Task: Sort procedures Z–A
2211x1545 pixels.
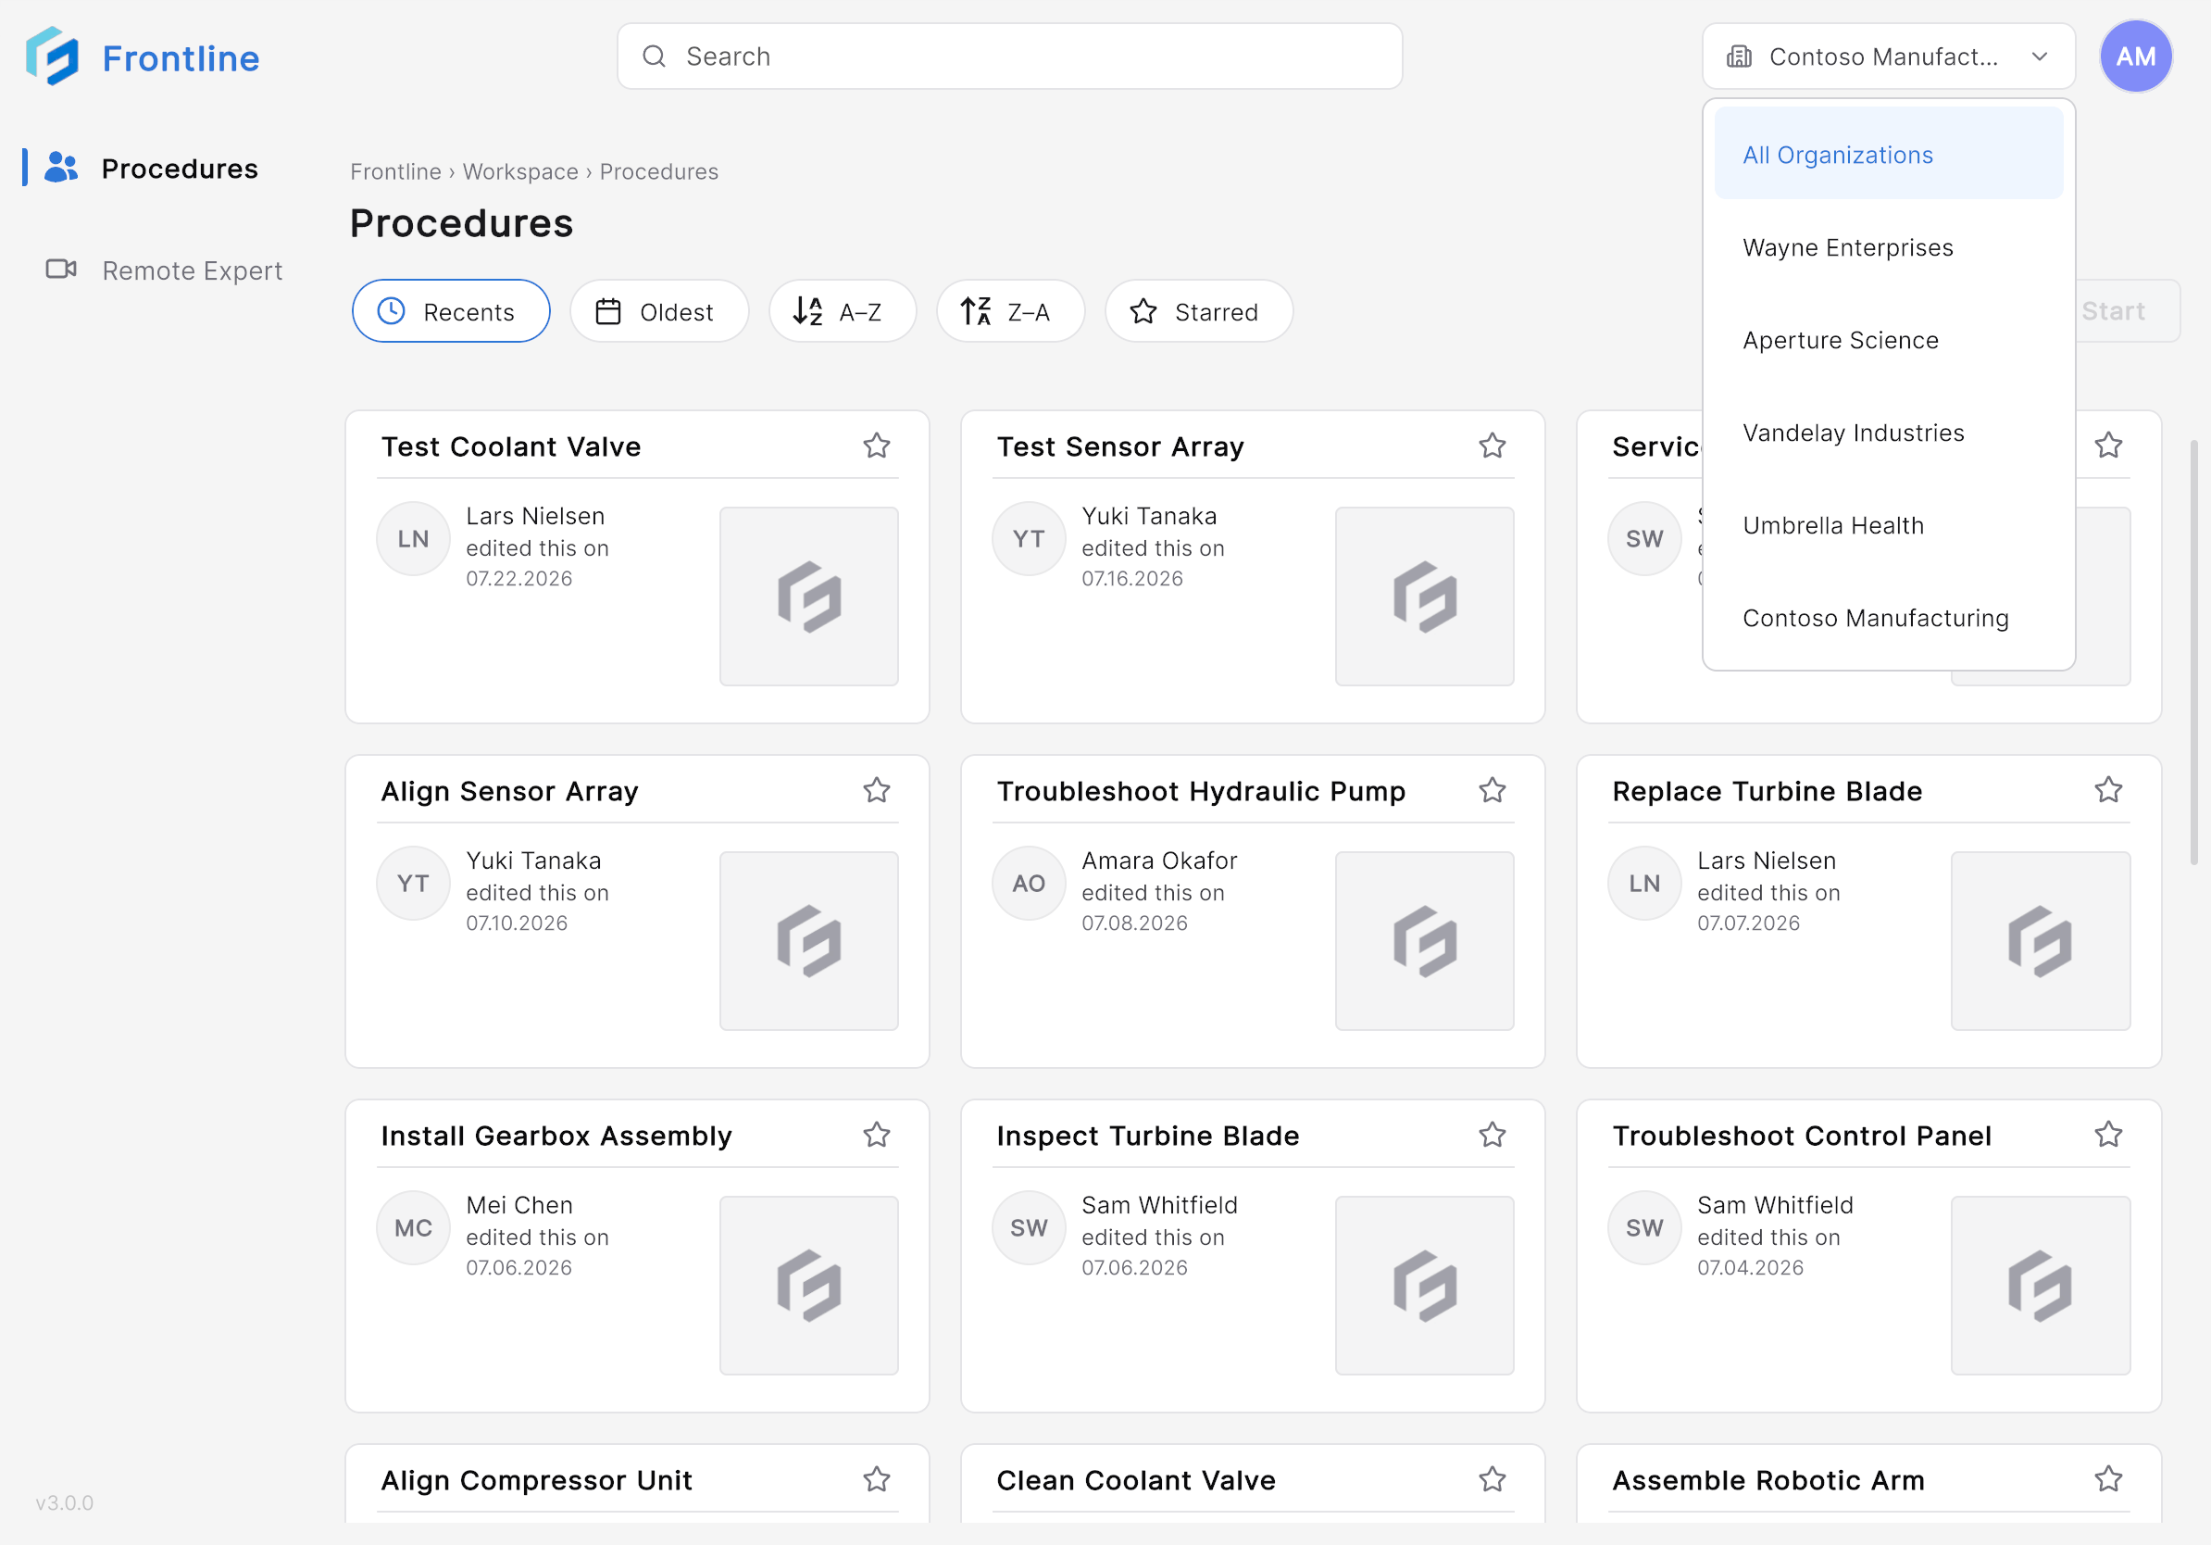Action: (x=1010, y=311)
